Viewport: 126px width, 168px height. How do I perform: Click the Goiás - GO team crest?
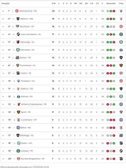tap(19, 143)
